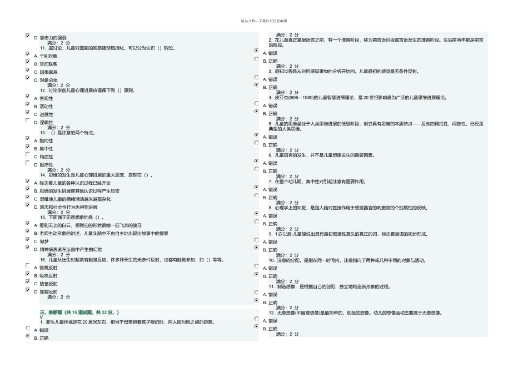Toggle checkbox B. 老师生动形象的讲述

(28, 231)
